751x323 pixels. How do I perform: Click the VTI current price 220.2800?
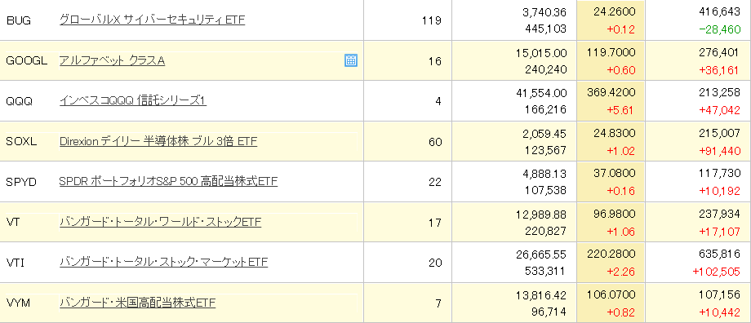pos(611,254)
